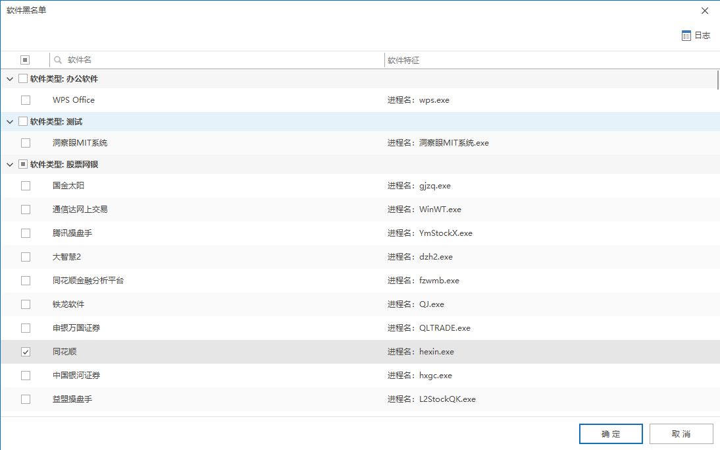Check the 铁龙软件 checkbox
Image resolution: width=720 pixels, height=450 pixels.
pyautogui.click(x=26, y=304)
